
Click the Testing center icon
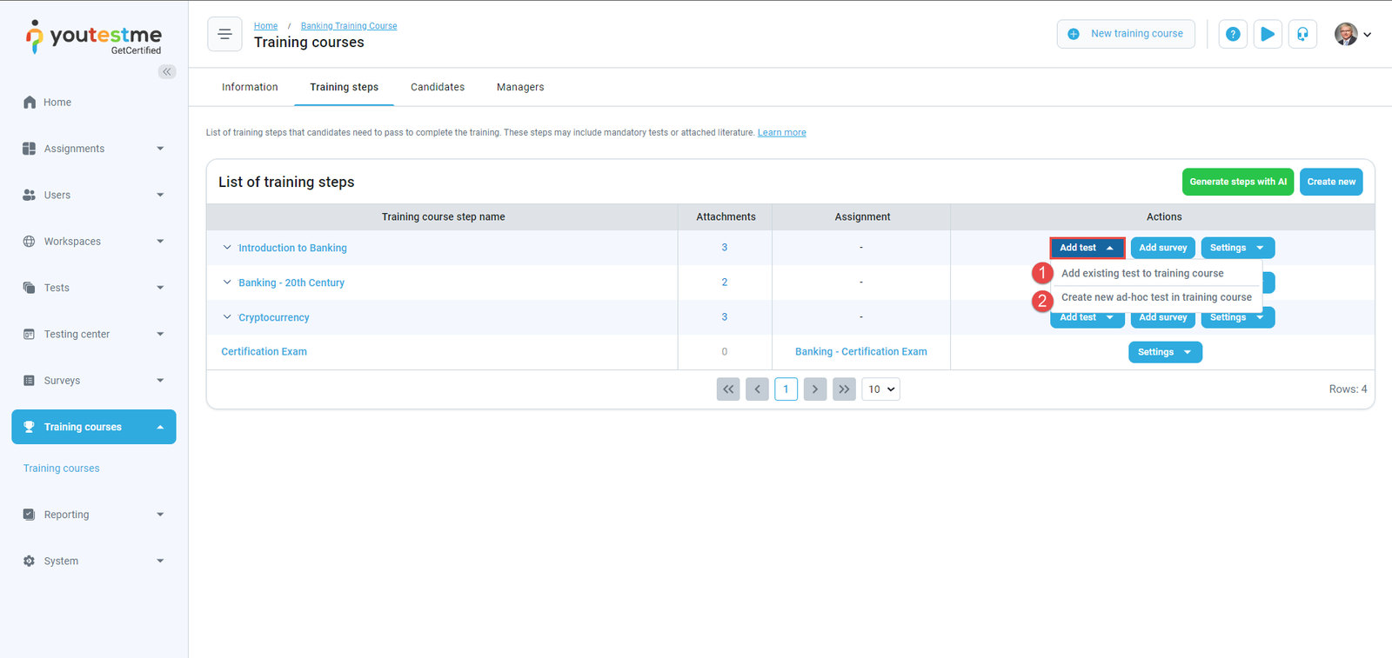point(30,334)
